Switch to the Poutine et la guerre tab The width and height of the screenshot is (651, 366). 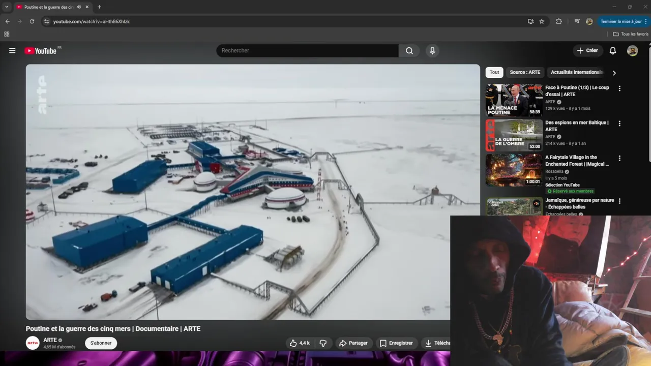49,7
